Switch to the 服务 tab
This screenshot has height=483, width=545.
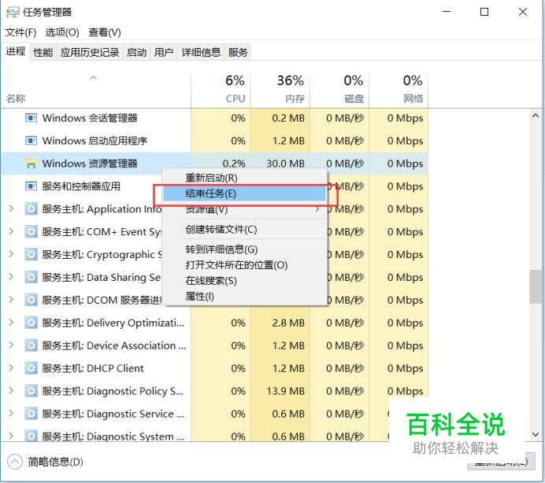[238, 53]
